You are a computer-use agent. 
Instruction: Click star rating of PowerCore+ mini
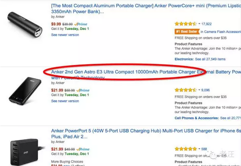pos(186,24)
